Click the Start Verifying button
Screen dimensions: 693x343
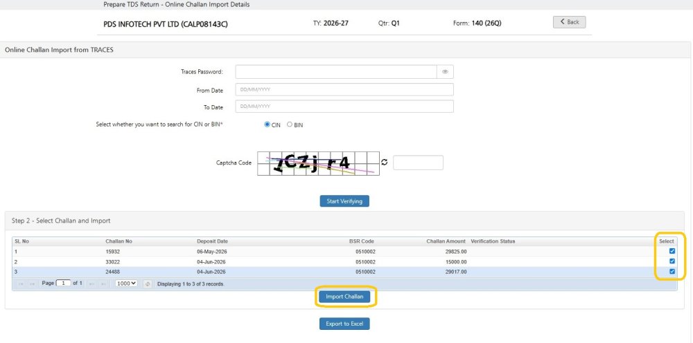click(344, 201)
